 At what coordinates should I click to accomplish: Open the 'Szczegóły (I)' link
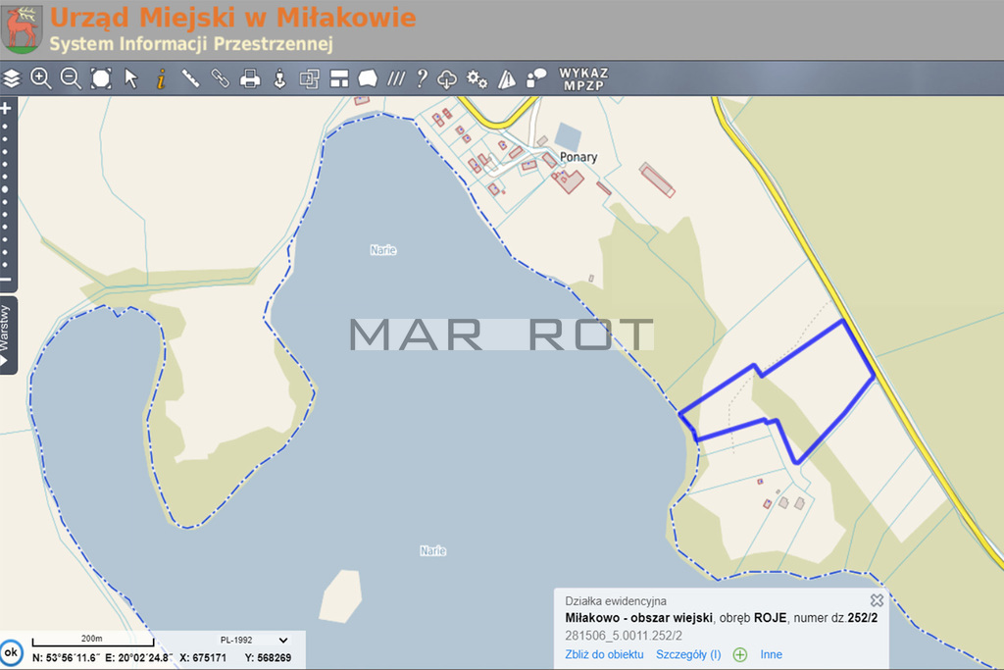tap(688, 654)
